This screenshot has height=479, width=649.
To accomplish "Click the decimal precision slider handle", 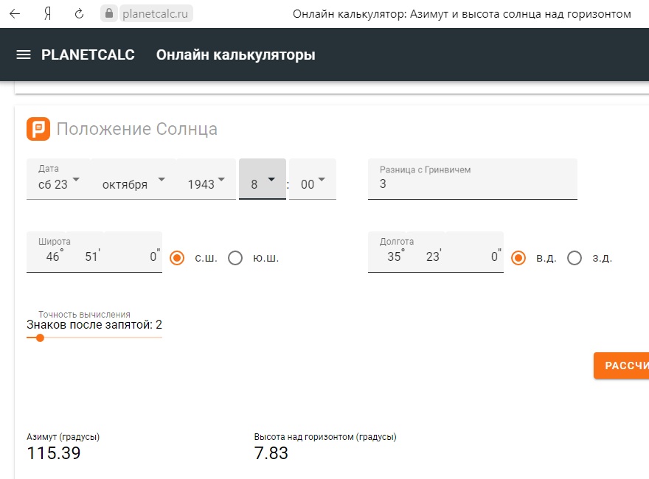I will (40, 338).
